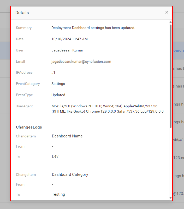The image size is (184, 209).
Task: Click the UserAgent Mozilla/5.0 string
Action: click(x=108, y=109)
